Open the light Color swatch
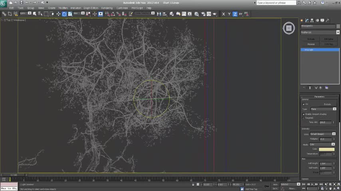Viewport: 341px width, 191px height. tap(327, 149)
